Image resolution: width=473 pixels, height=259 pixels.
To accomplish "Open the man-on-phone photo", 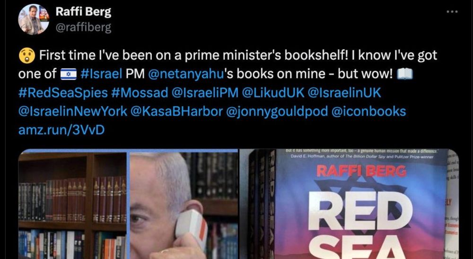I will (x=184, y=204).
